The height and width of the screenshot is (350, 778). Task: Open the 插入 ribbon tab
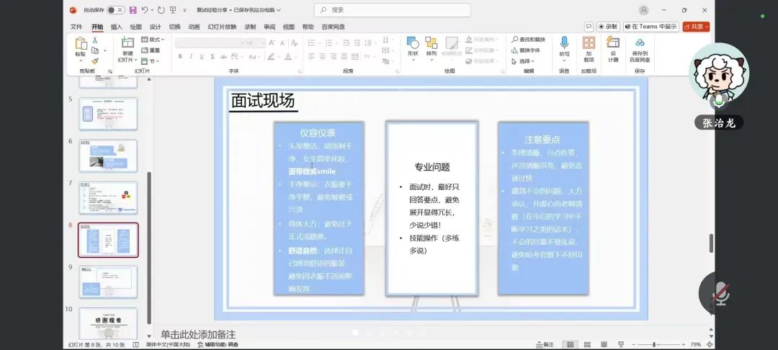pyautogui.click(x=116, y=27)
